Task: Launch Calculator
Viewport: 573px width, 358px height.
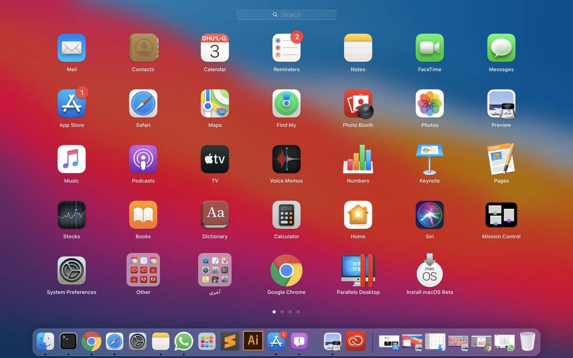Action: pos(286,215)
